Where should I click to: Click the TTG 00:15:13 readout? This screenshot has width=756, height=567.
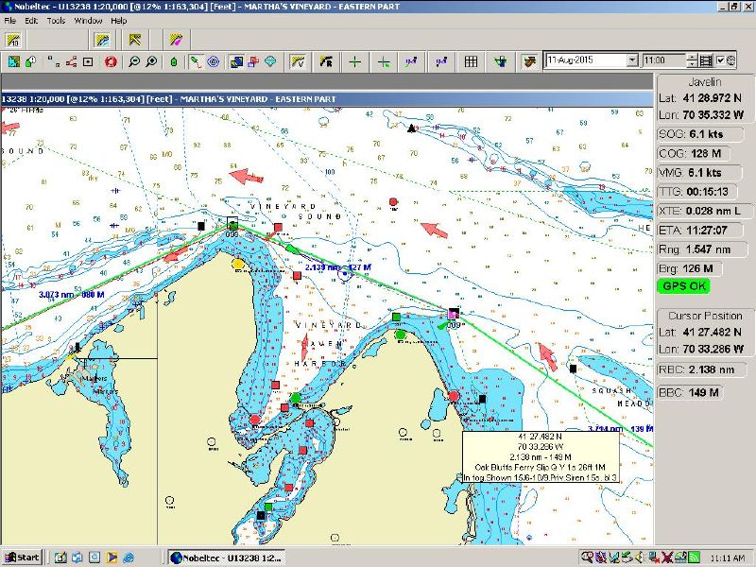pos(697,192)
